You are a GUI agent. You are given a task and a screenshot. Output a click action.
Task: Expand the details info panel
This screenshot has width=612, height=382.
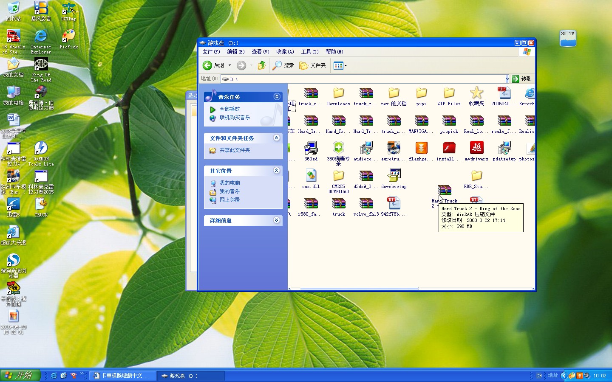click(277, 220)
